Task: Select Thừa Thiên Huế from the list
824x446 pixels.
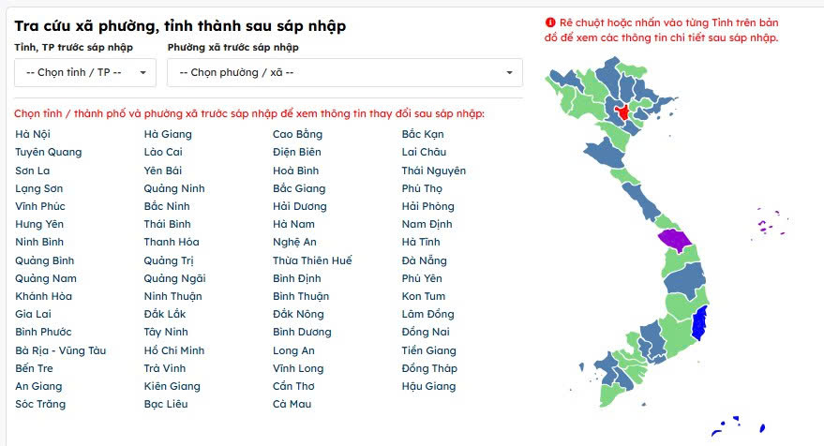Action: [x=312, y=260]
